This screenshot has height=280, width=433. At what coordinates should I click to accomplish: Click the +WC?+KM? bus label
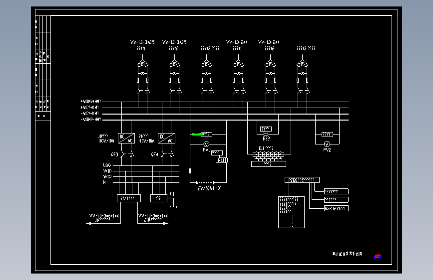click(89, 108)
